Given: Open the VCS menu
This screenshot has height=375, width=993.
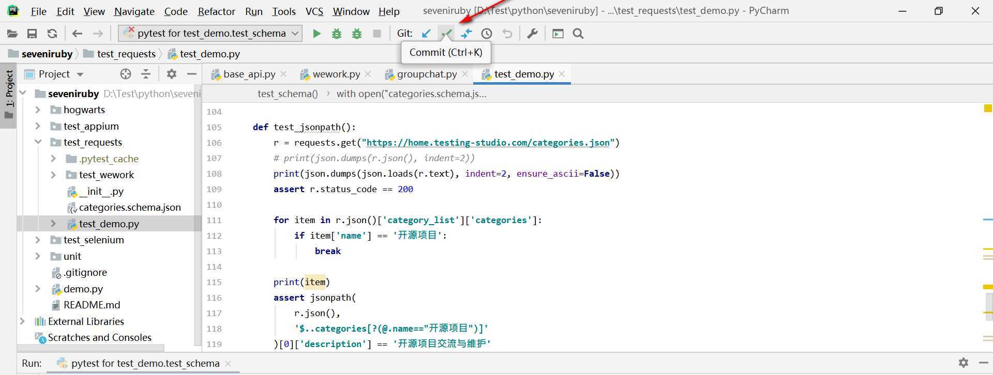Looking at the screenshot, I should click(x=314, y=11).
